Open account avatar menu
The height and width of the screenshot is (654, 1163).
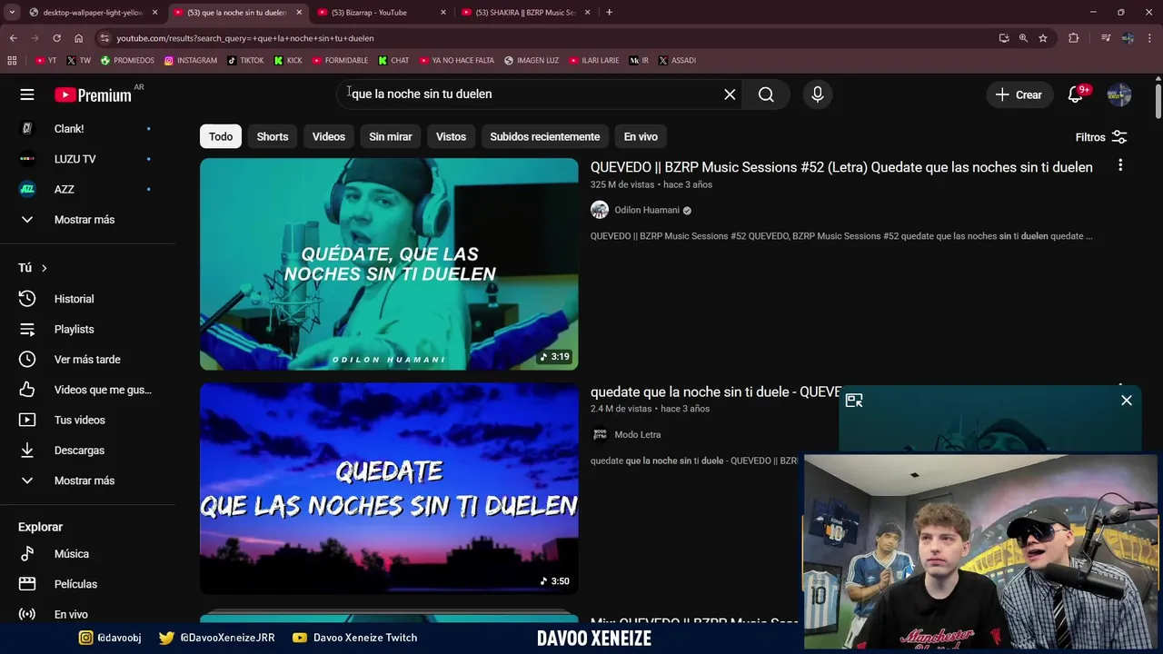[x=1119, y=94]
